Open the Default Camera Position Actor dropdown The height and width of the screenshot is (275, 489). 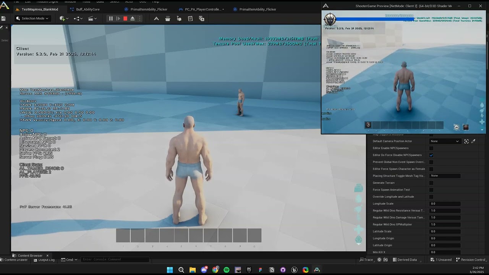[x=445, y=141]
